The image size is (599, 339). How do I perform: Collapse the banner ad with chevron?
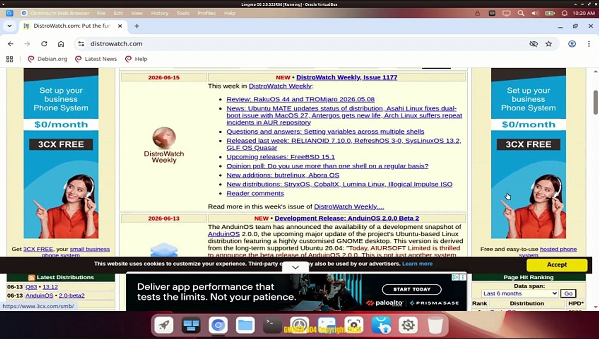[295, 267]
